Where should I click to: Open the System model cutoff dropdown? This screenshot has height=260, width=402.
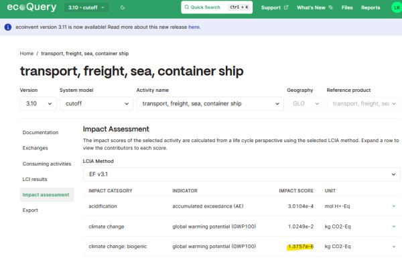click(96, 104)
